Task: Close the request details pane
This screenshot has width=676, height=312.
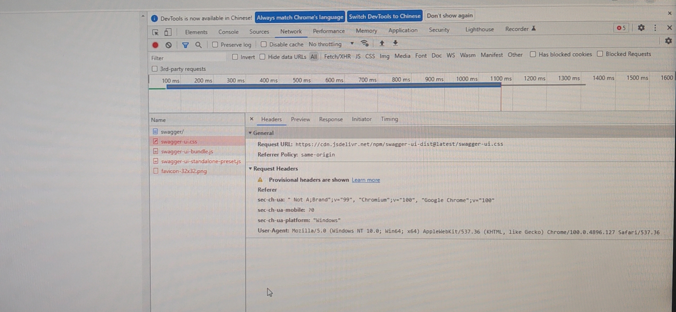Action: 251,119
